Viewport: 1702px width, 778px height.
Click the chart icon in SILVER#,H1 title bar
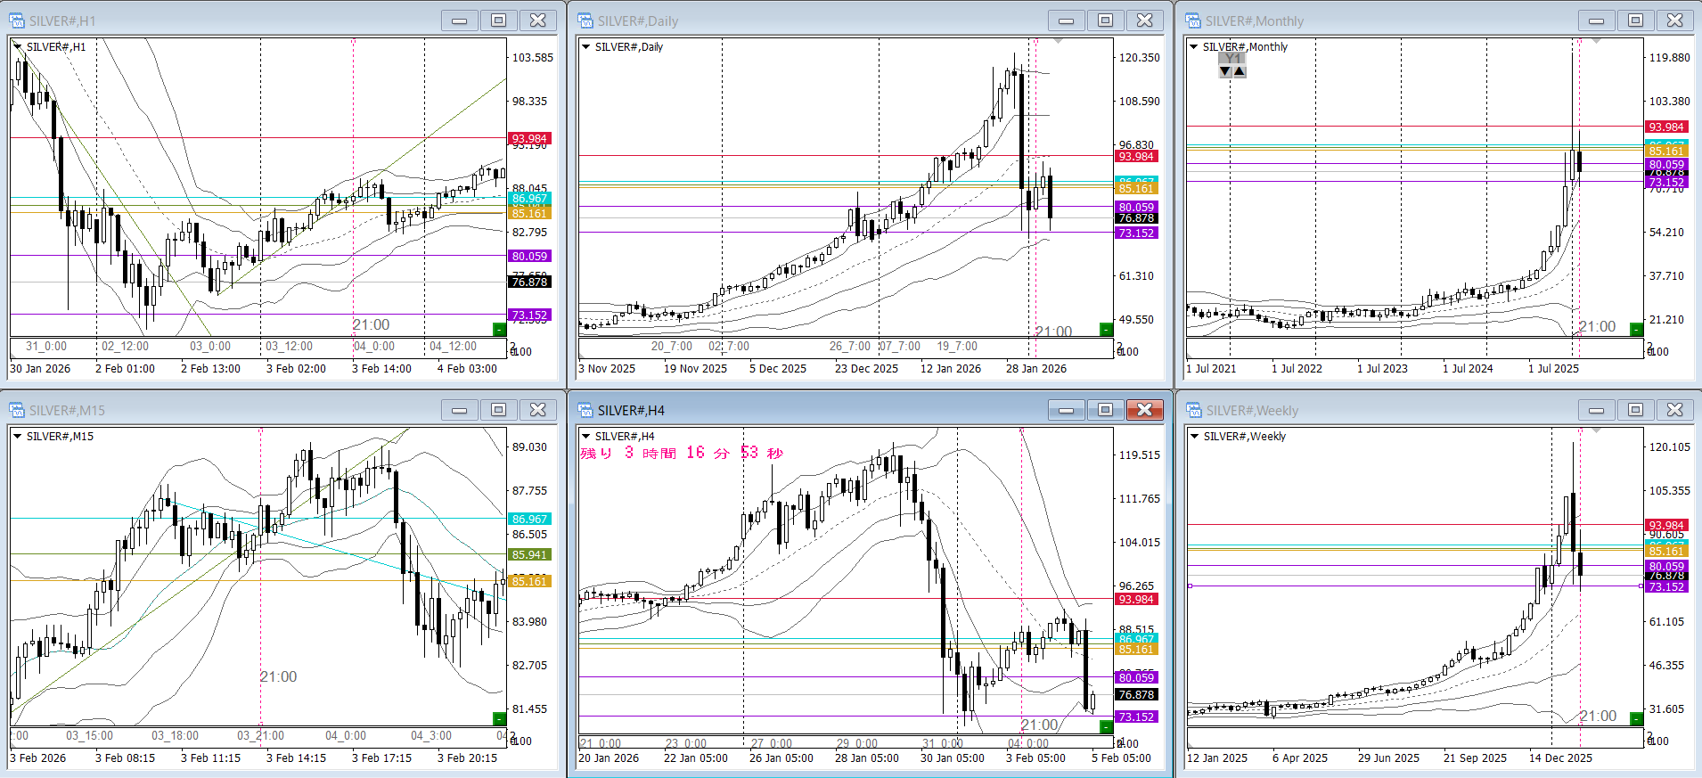(17, 20)
